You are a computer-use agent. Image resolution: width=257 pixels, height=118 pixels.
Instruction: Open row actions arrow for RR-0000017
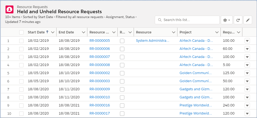[x=247, y=113]
